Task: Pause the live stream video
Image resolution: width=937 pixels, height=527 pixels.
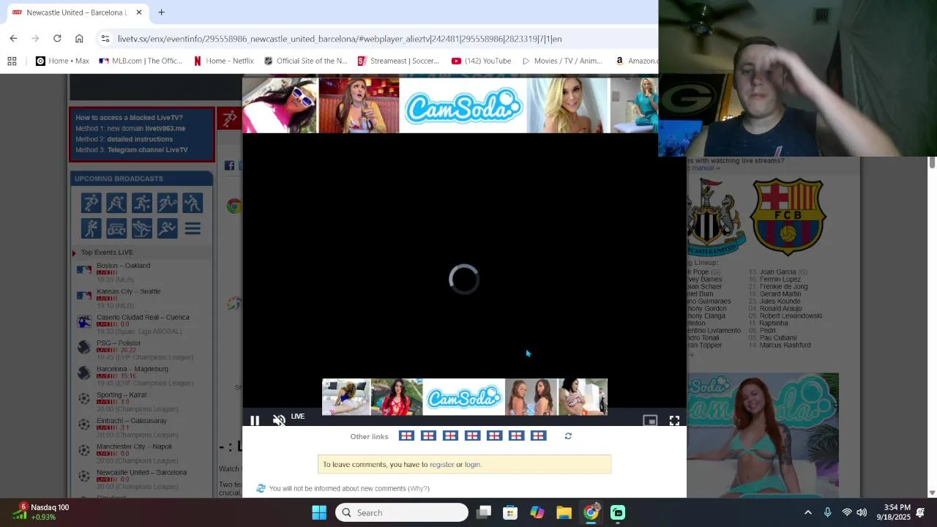Action: (255, 420)
